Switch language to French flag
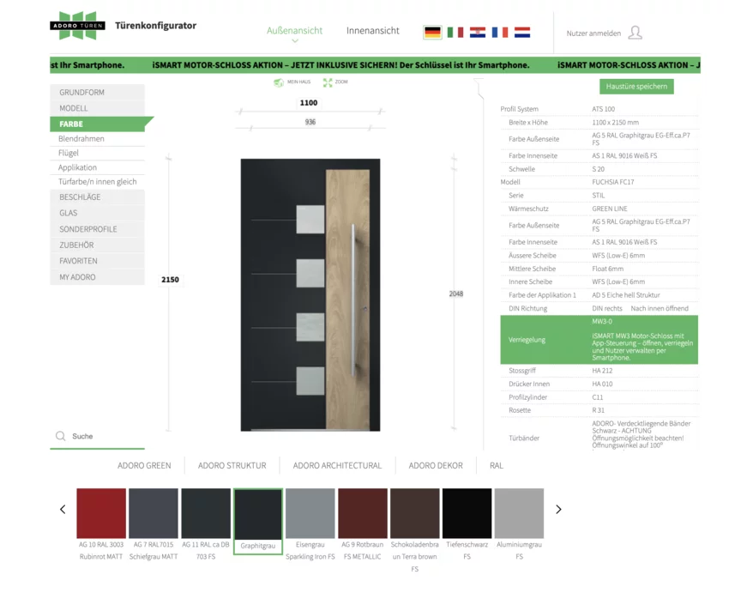This screenshot has height=599, width=729. [500, 33]
